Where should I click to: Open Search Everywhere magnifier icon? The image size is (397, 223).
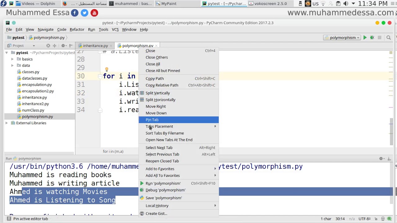pyautogui.click(x=389, y=37)
